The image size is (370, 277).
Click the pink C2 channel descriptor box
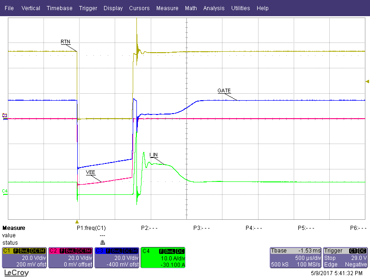pyautogui.click(x=70, y=258)
